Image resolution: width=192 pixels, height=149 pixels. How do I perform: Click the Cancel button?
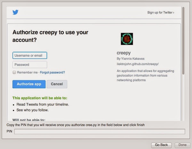coord(57,84)
